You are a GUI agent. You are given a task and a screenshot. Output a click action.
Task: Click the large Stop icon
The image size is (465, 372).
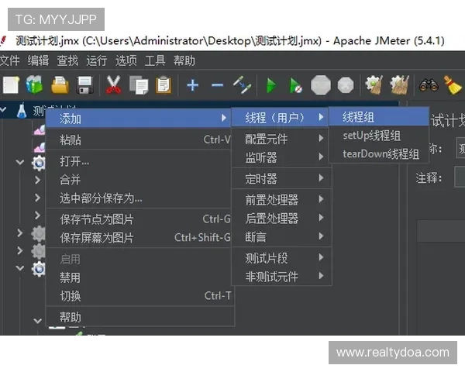coord(321,85)
